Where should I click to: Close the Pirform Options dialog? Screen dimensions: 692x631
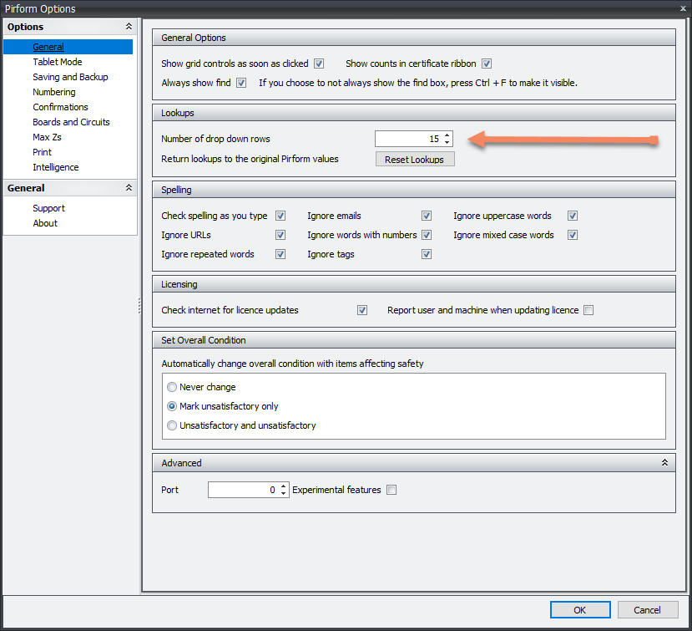pos(683,8)
